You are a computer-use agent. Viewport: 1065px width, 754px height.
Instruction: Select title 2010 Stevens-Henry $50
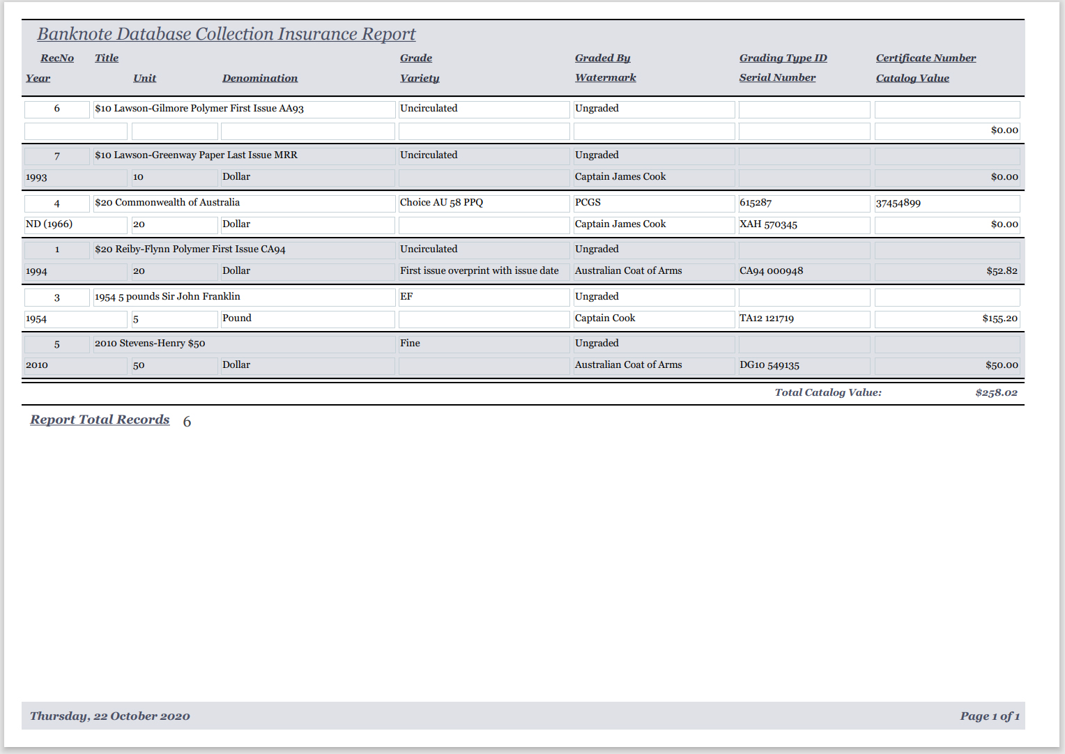click(244, 344)
